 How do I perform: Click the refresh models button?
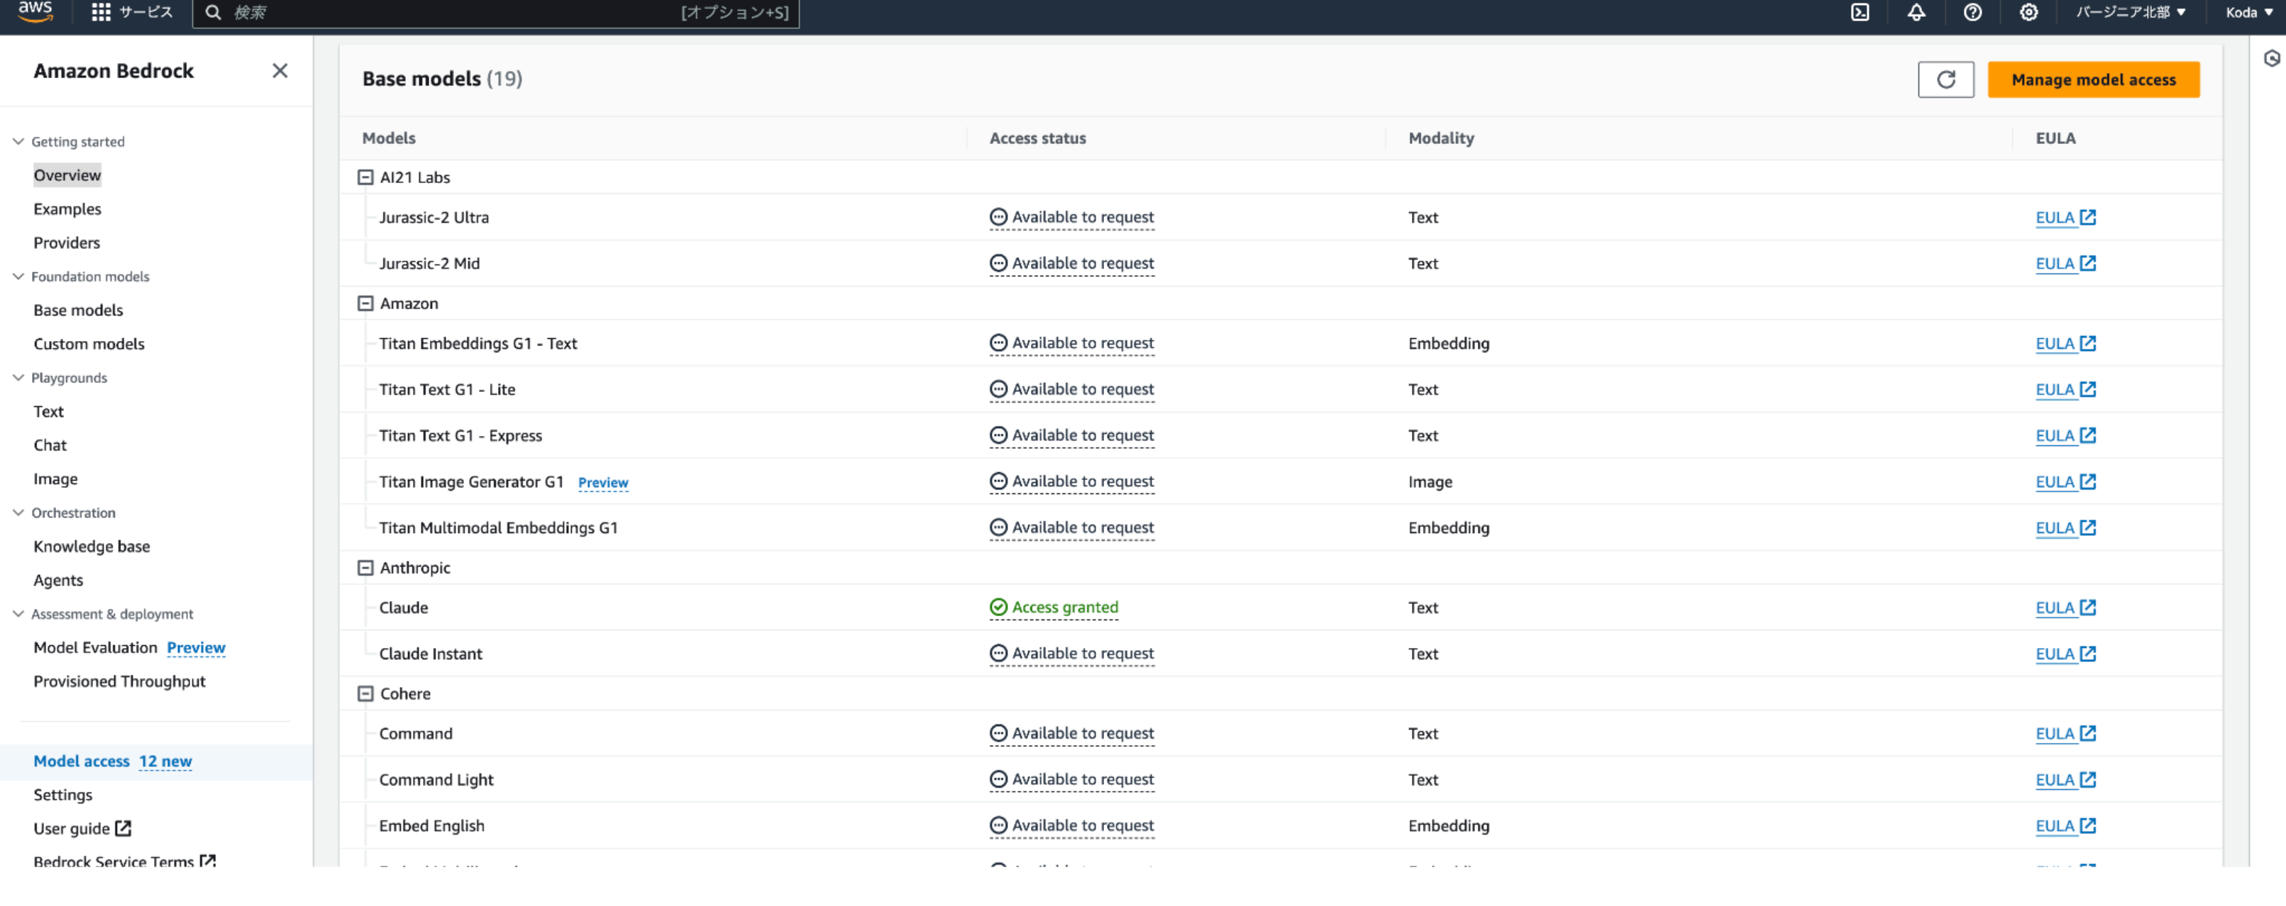pyautogui.click(x=1945, y=80)
